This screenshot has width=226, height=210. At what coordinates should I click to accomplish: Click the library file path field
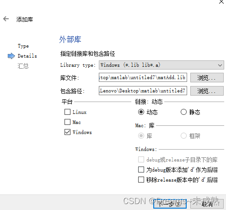[143, 77]
